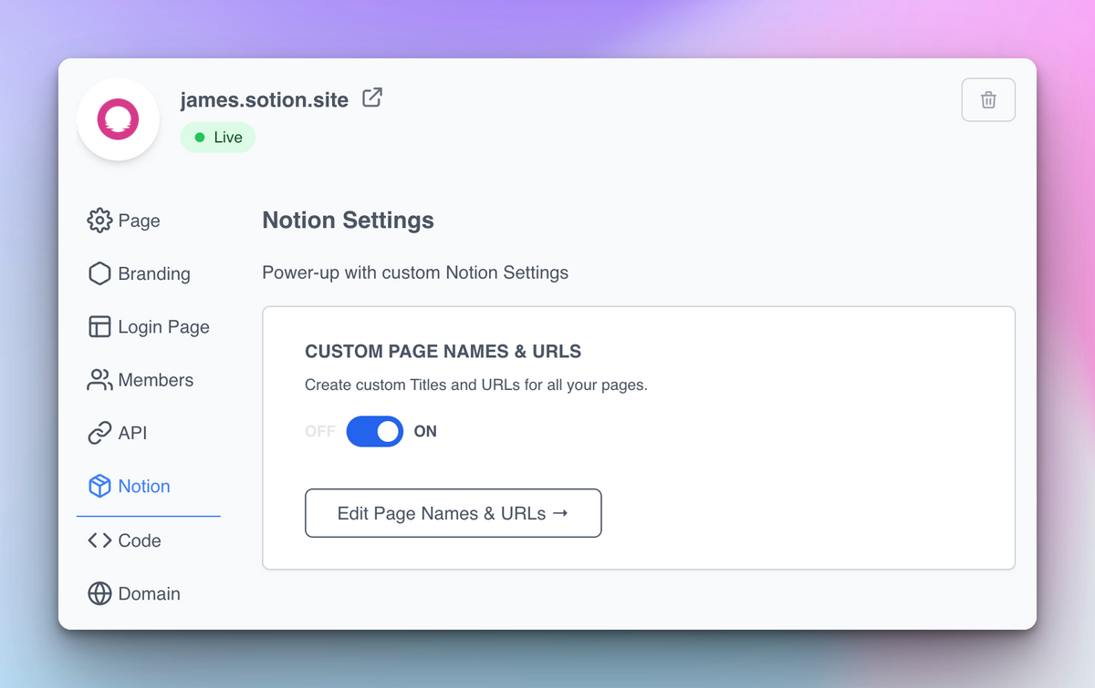This screenshot has width=1095, height=688.
Task: Click 'CUSTOM PAGE NAMES & URLS' heading
Action: tap(443, 352)
